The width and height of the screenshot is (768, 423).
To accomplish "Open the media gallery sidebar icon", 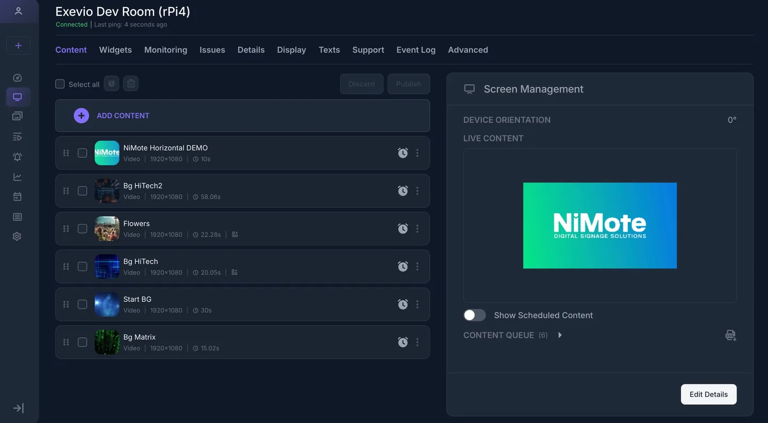I will coord(18,116).
